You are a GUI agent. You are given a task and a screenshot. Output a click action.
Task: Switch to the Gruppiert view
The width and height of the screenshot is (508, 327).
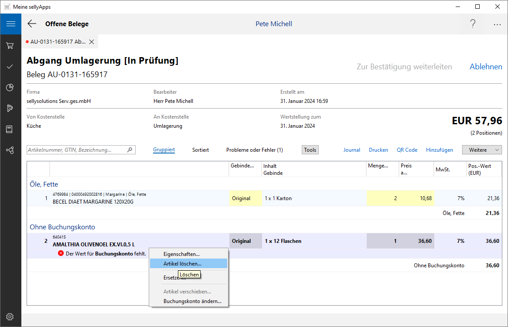click(x=164, y=150)
